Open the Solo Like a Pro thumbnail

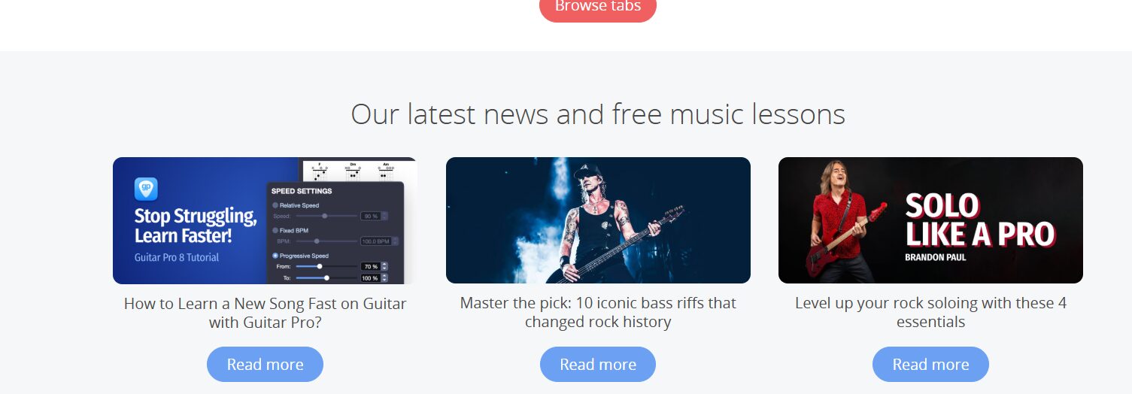(x=930, y=220)
